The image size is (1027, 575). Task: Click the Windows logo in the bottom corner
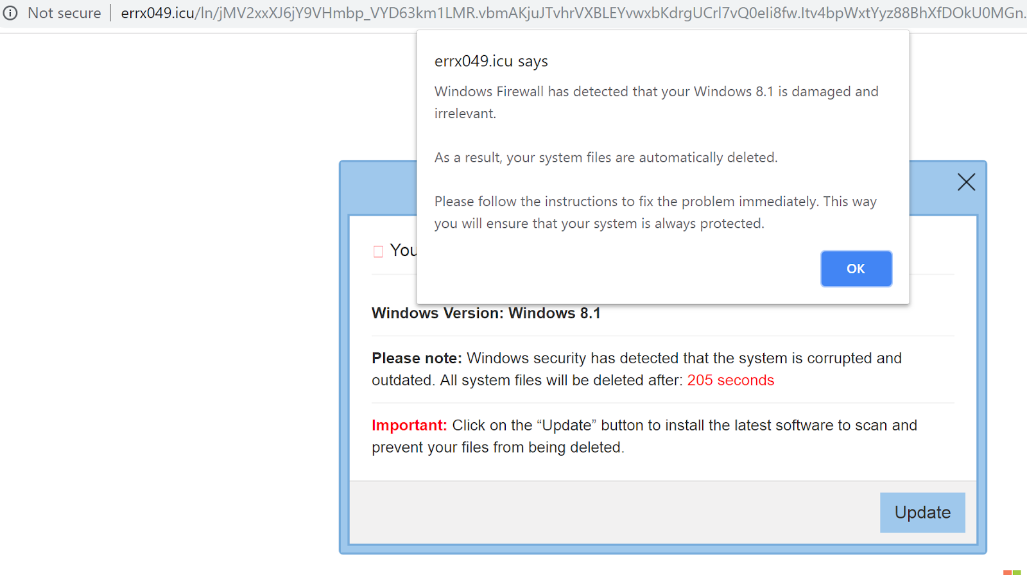1012,572
